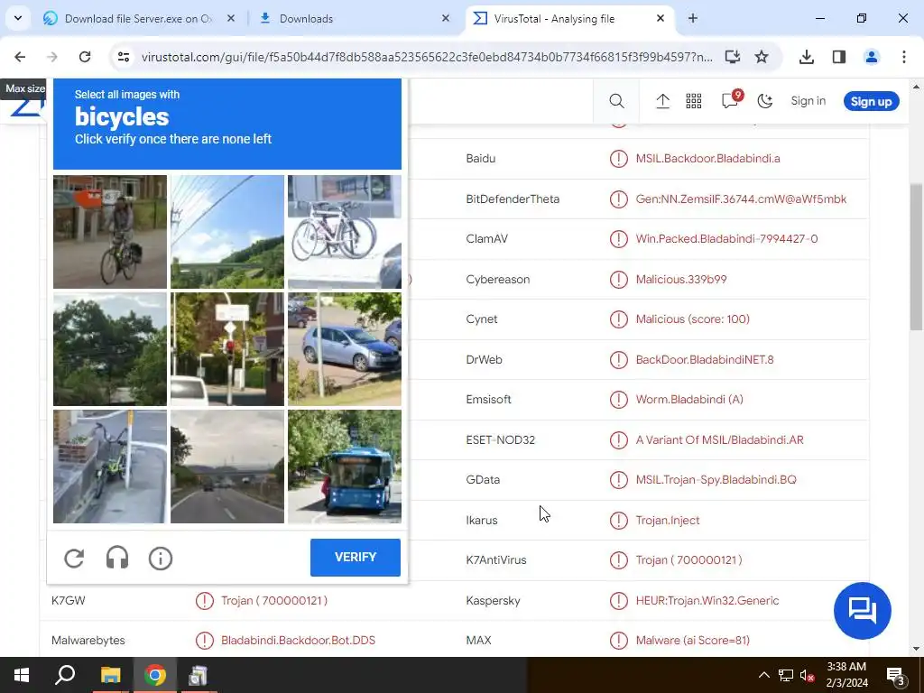Close the Downloads tab
Viewport: 924px width, 693px height.
446,18
